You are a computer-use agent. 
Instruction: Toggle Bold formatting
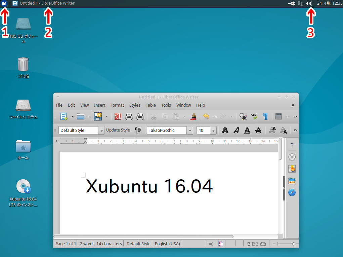click(x=225, y=131)
